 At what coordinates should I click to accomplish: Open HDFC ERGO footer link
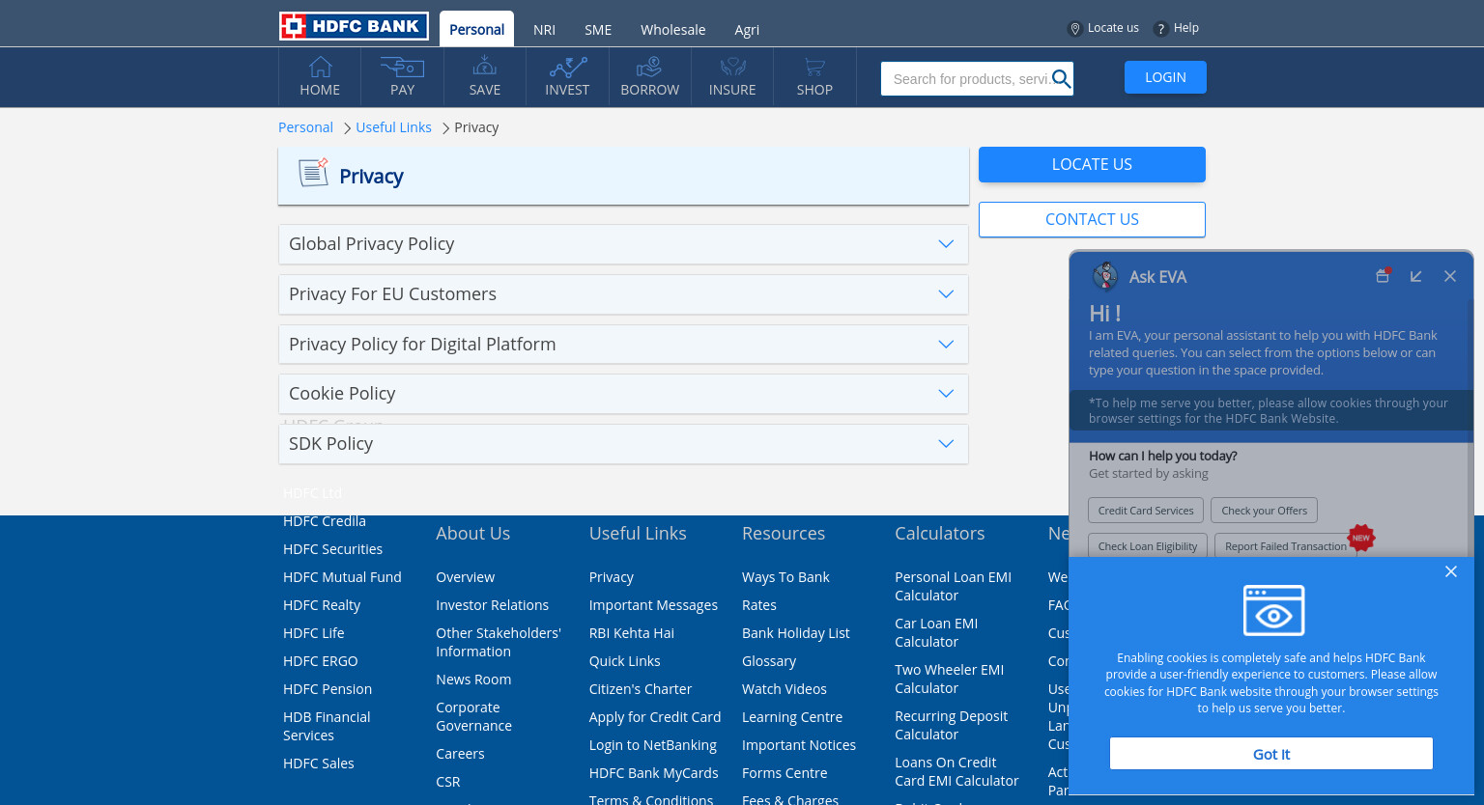tap(320, 661)
